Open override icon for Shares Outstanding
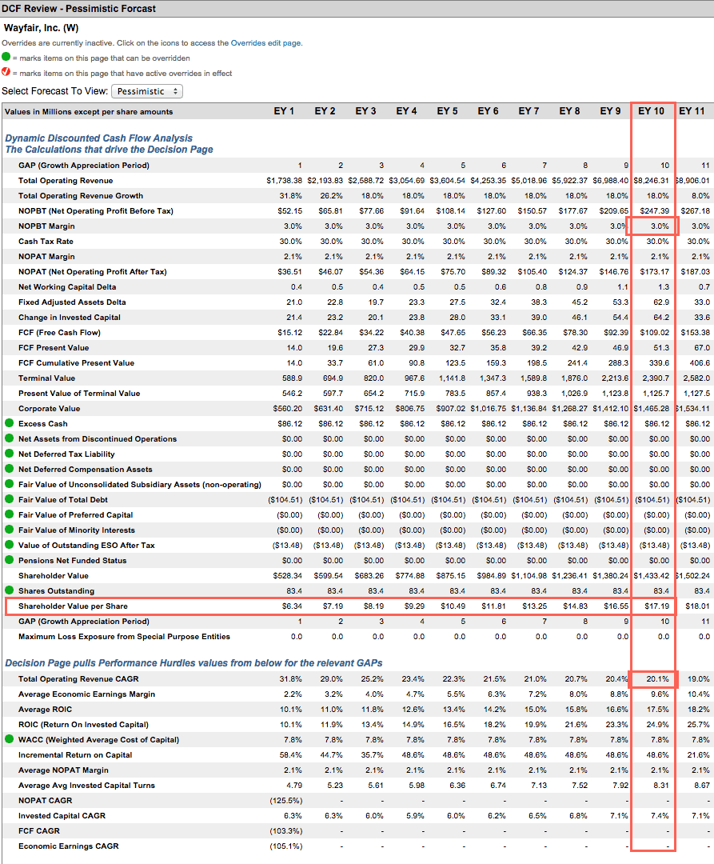The width and height of the screenshot is (714, 864). tap(10, 590)
